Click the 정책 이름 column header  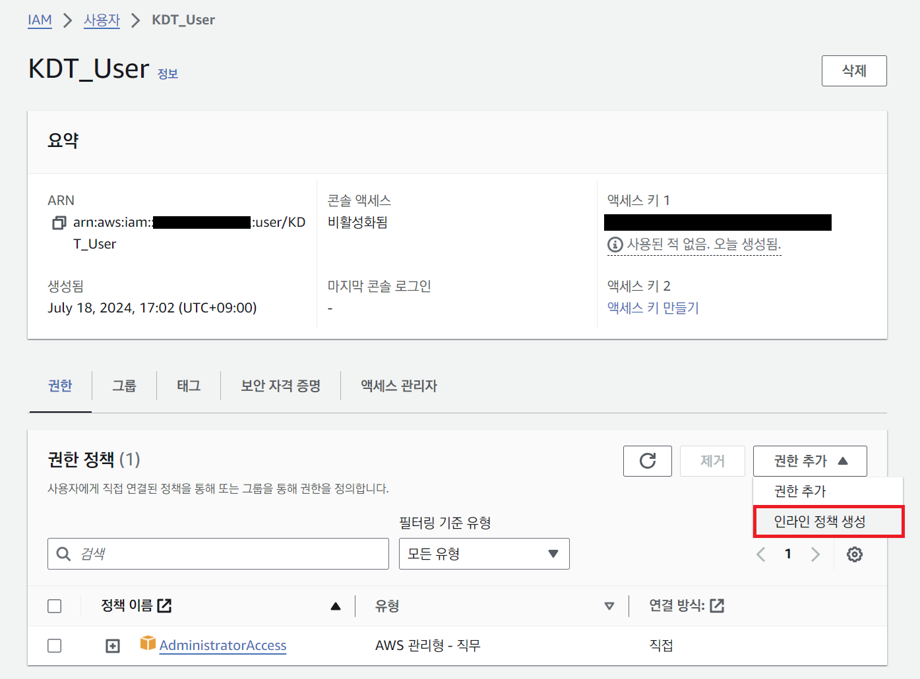tap(127, 605)
